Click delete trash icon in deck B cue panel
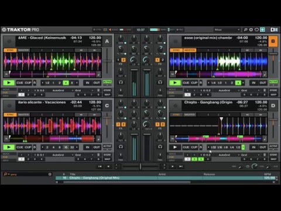281x211 pixels. (265, 90)
